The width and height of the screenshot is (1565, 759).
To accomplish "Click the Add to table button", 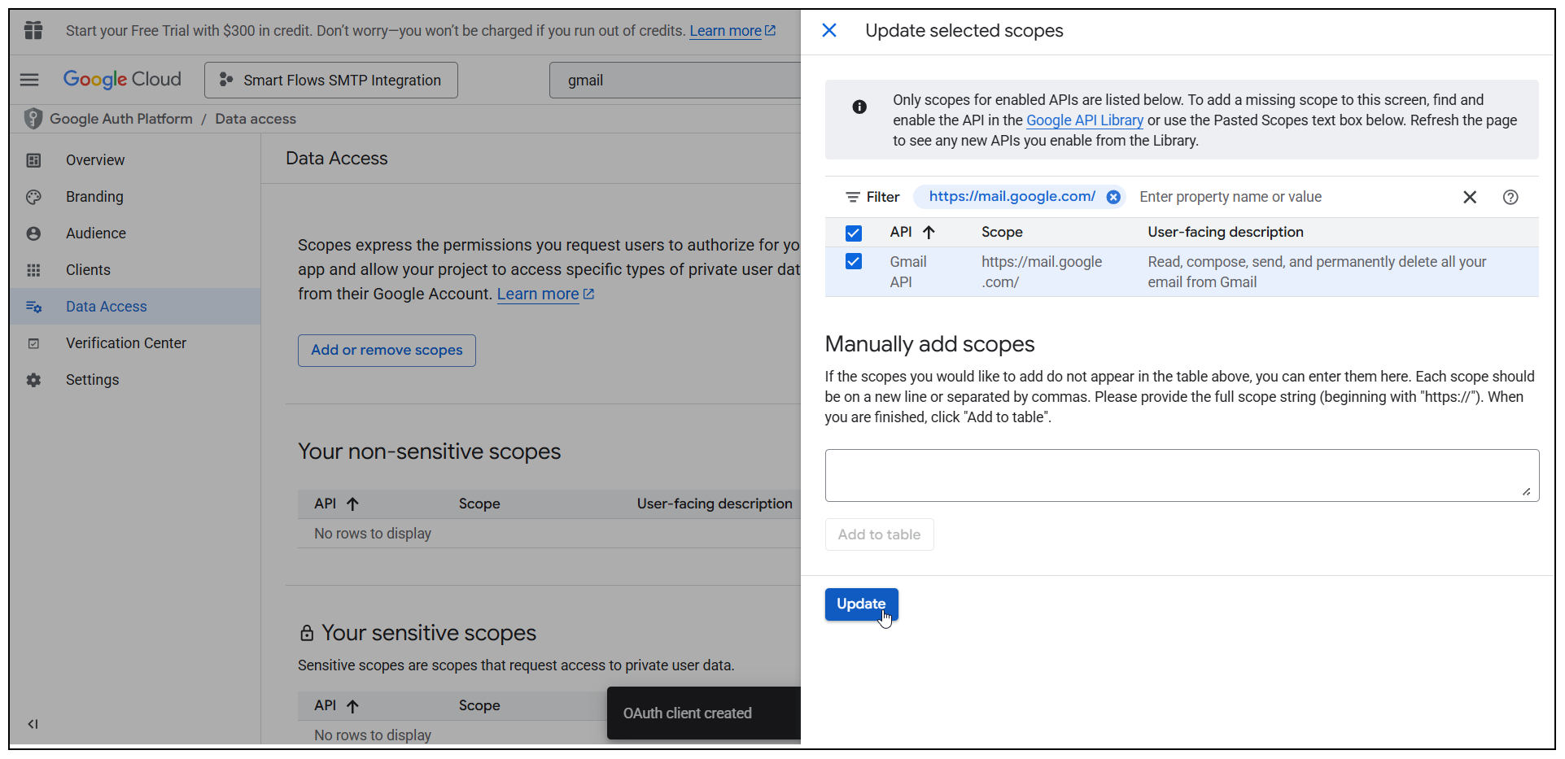I will coord(879,534).
